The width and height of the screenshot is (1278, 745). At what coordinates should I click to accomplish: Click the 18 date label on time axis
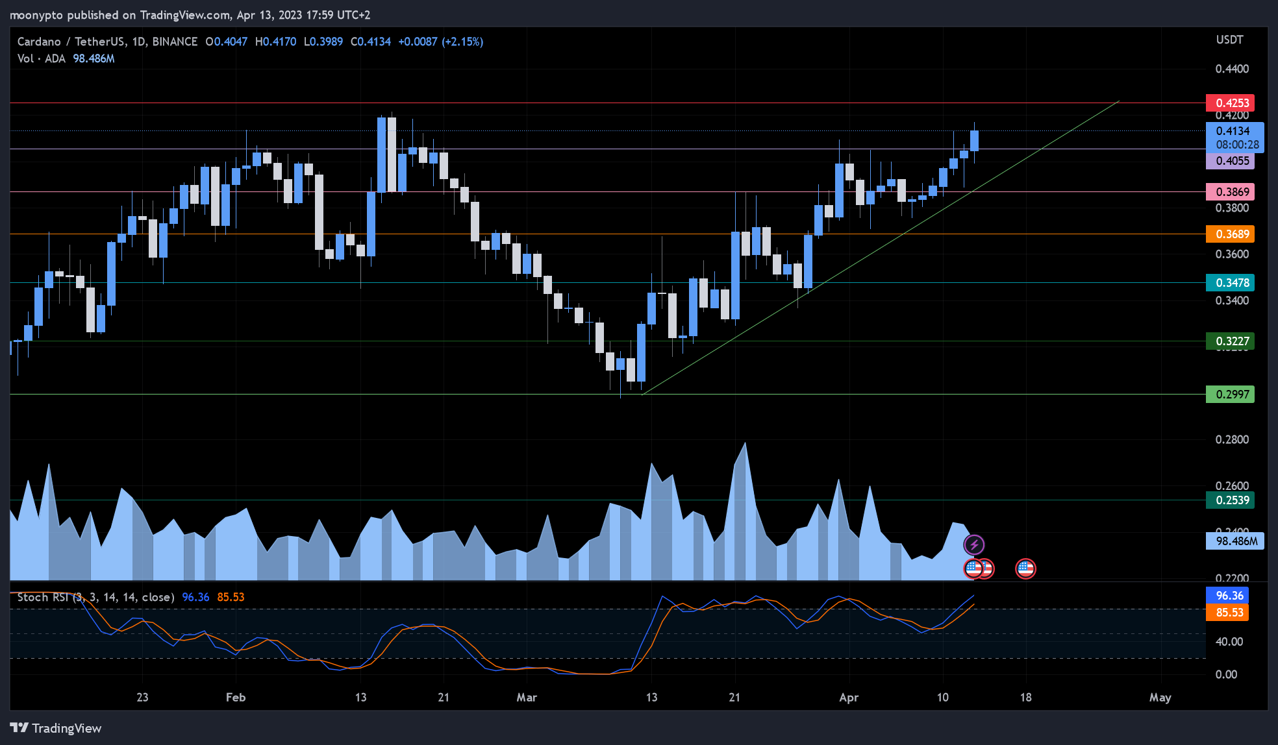pos(1025,697)
